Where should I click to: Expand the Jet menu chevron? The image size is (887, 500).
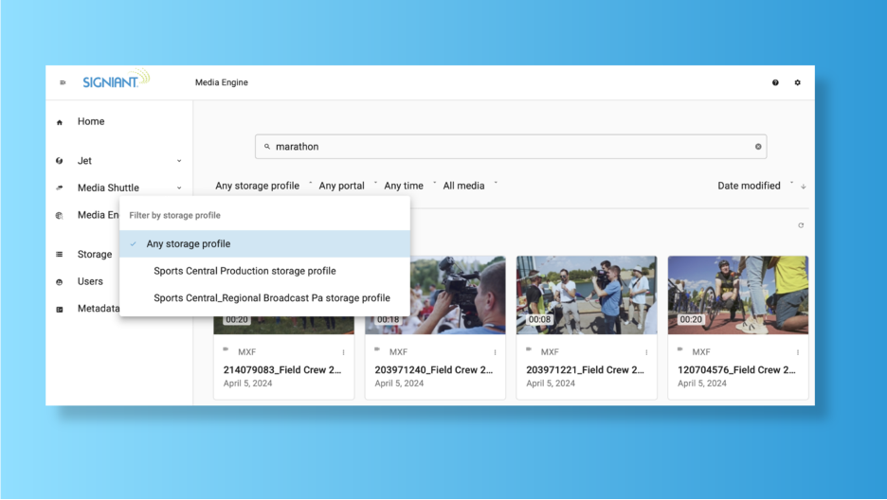(179, 161)
